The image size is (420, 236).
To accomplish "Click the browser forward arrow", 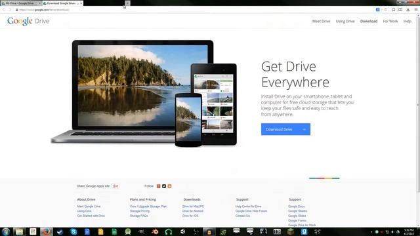I will (10, 10).
